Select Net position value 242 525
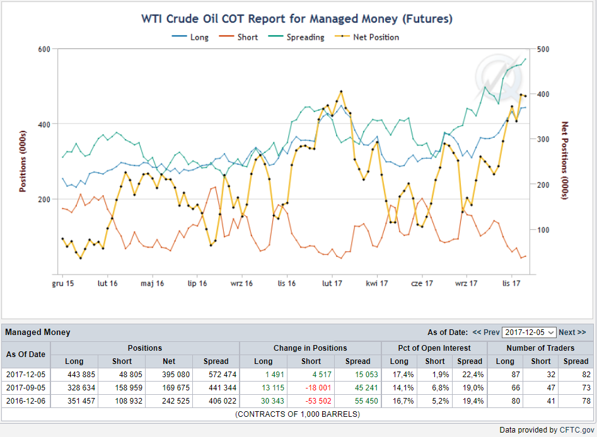This screenshot has width=597, height=437. coord(176,401)
